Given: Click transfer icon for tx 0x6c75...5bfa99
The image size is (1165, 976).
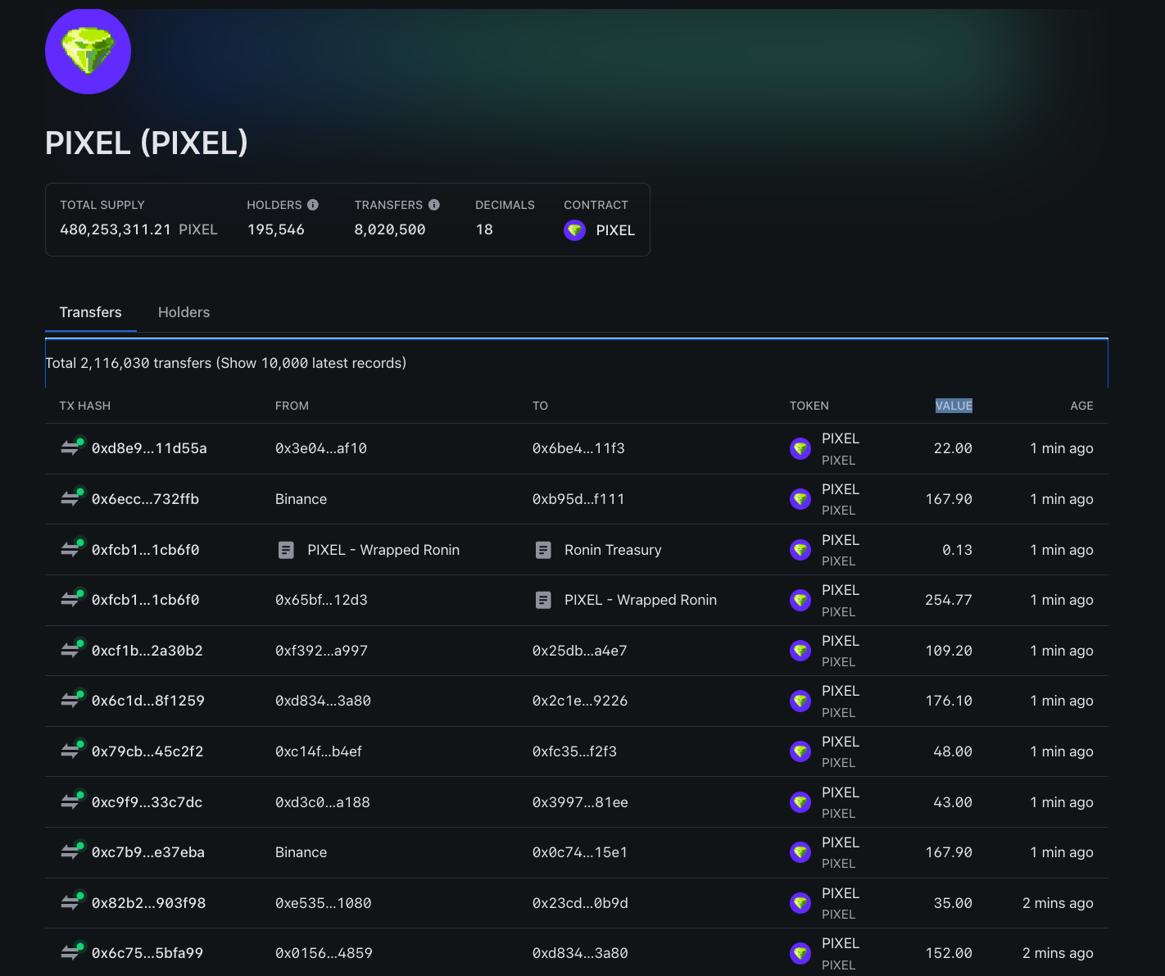Looking at the screenshot, I should pos(73,952).
